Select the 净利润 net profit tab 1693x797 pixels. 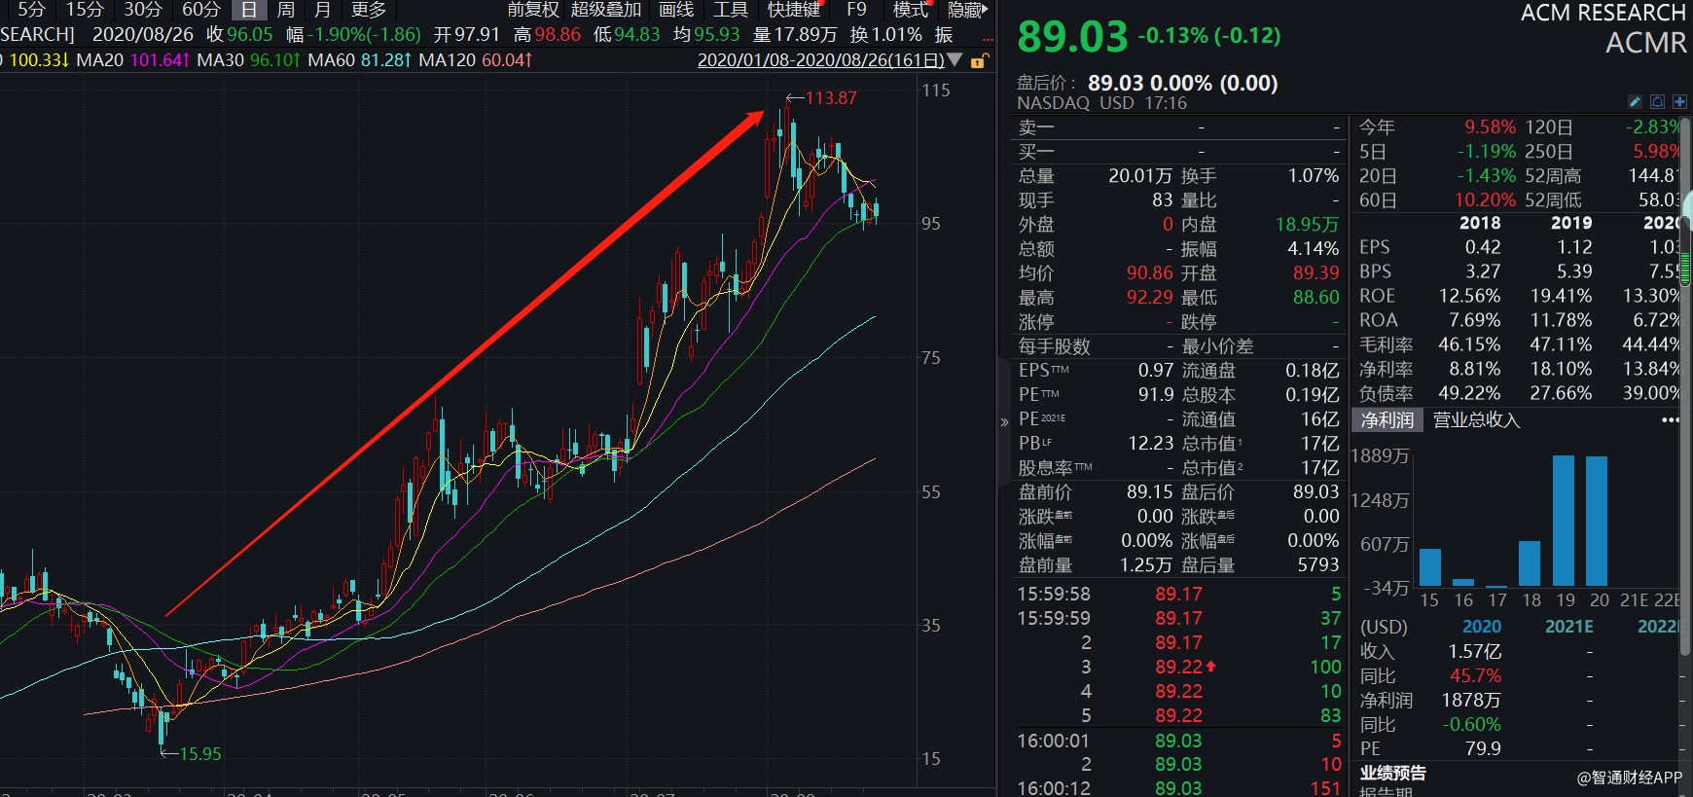(x=1387, y=420)
